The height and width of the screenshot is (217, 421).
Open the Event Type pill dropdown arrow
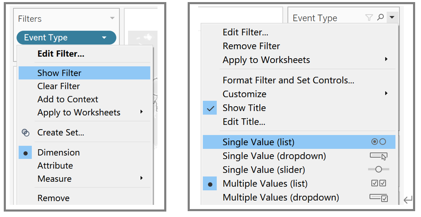104,38
